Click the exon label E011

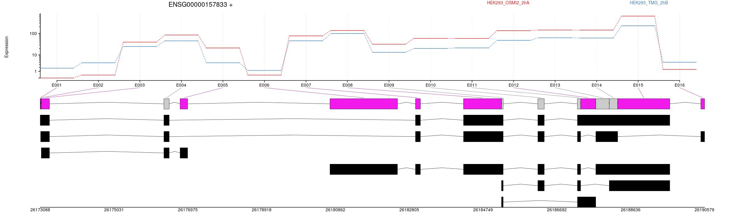click(x=472, y=85)
